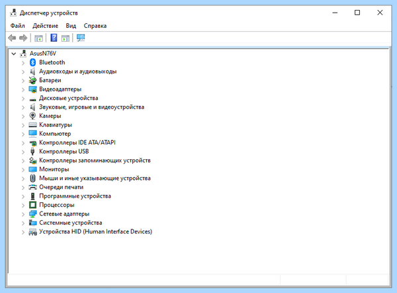Screen dimensions: 397x293
Task: Expand the Сетевые адаптеры category
Action: (23, 214)
